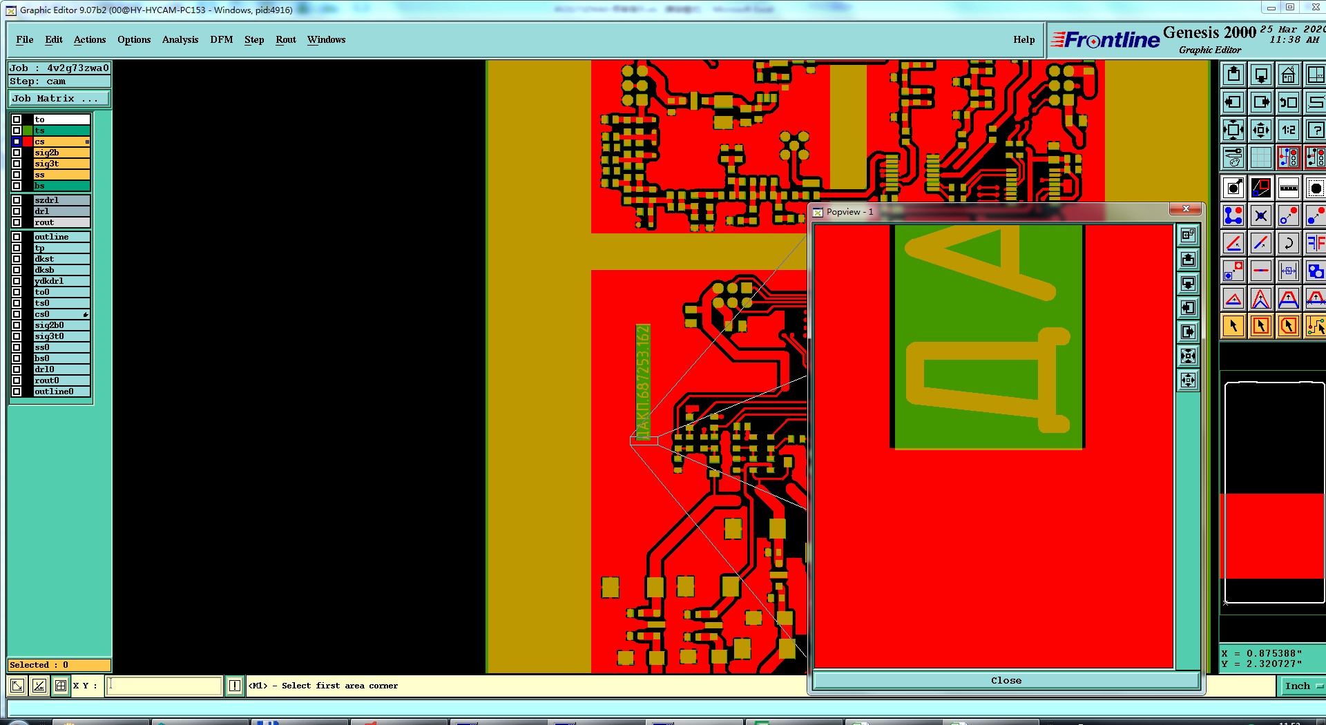
Task: Click the Job Matrix button
Action: coord(59,99)
